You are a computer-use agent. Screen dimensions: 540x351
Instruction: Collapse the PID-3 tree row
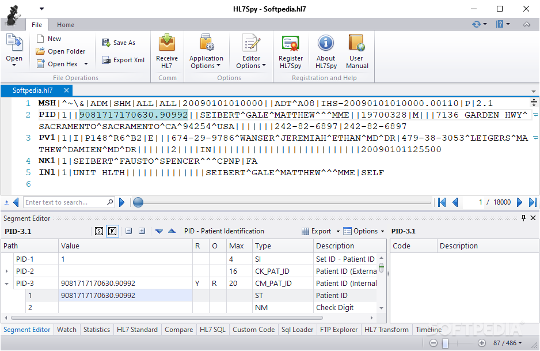[6, 284]
